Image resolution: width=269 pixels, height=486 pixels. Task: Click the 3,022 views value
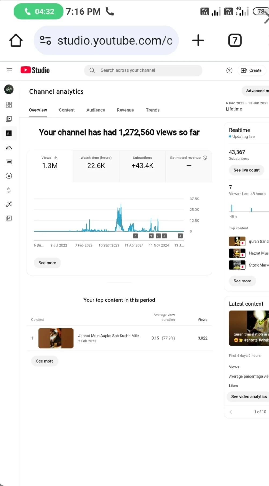click(203, 338)
